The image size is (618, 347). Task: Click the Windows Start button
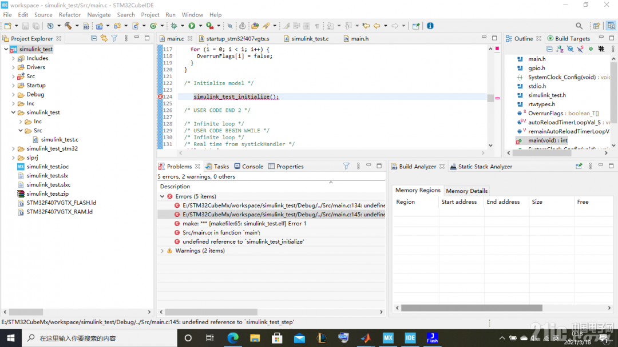point(11,338)
